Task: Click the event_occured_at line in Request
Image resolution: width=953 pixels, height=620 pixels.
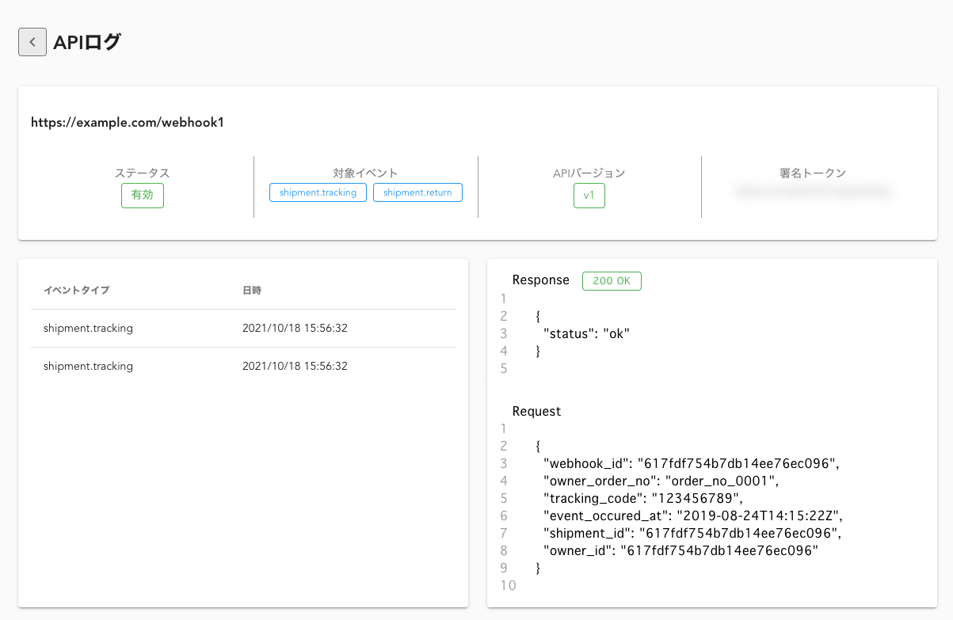Action: pyautogui.click(x=694, y=516)
